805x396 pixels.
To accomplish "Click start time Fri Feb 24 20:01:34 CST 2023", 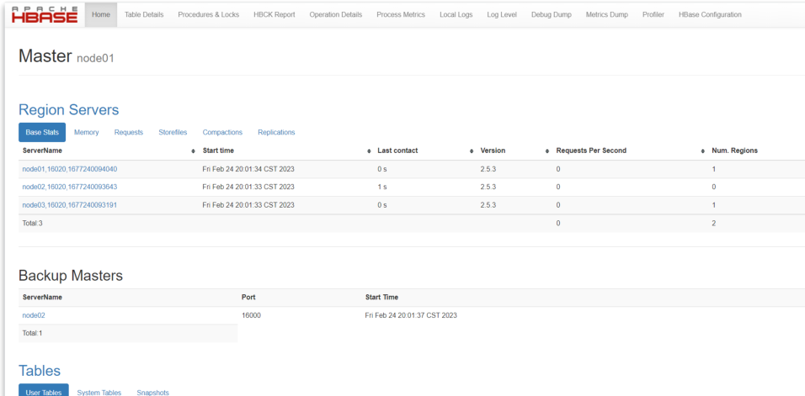I will pos(248,169).
